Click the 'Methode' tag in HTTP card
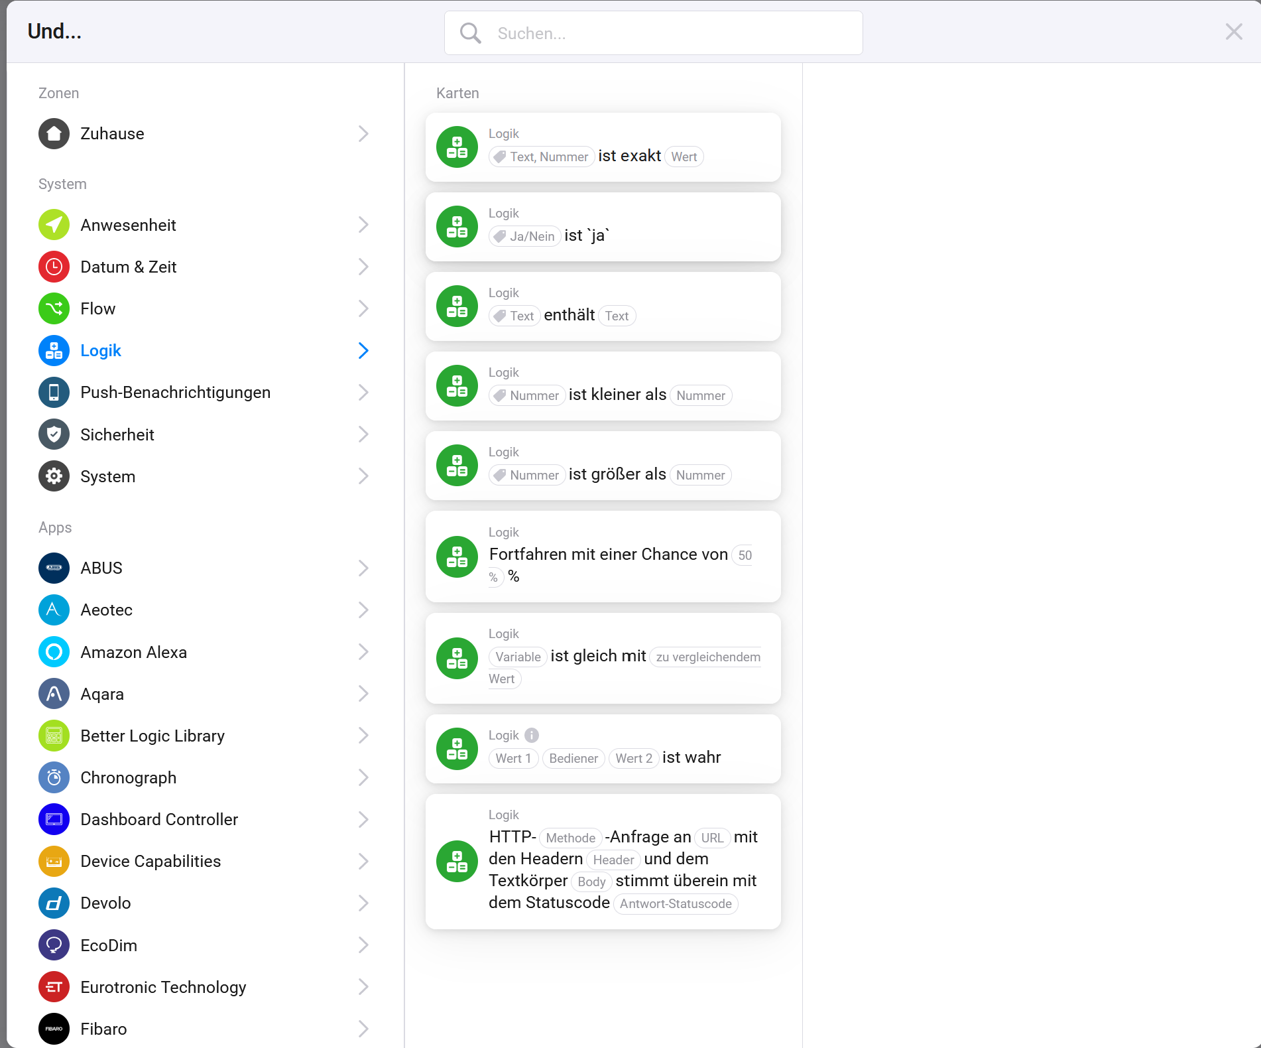1261x1048 pixels. (570, 838)
